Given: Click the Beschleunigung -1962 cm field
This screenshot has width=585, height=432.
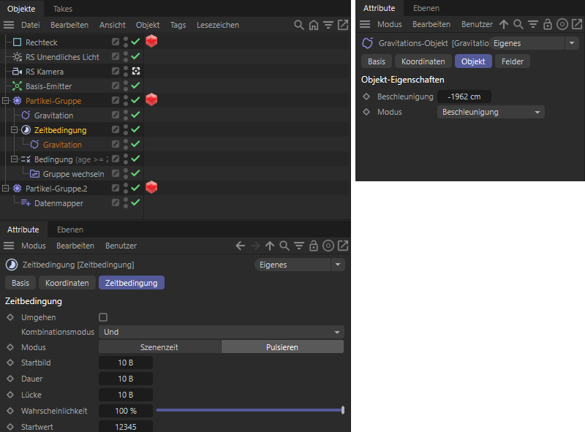Looking at the screenshot, I should [464, 96].
